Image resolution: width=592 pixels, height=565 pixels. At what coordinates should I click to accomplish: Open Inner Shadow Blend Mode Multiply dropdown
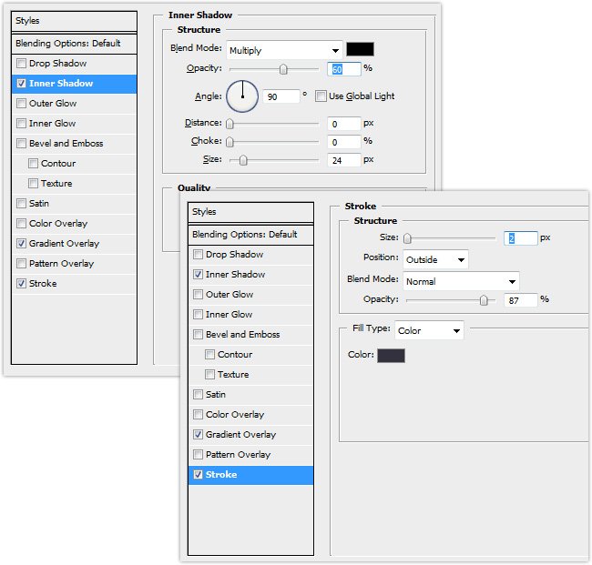284,50
